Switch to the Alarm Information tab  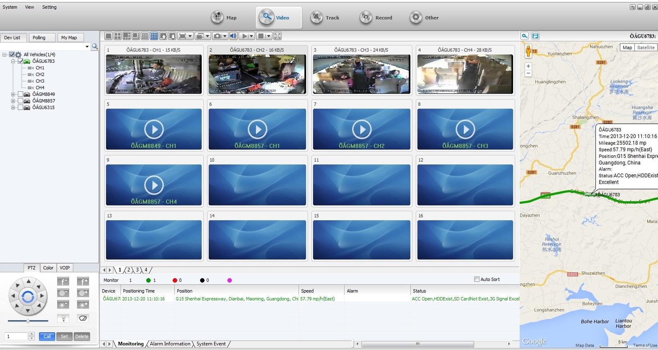click(x=170, y=344)
